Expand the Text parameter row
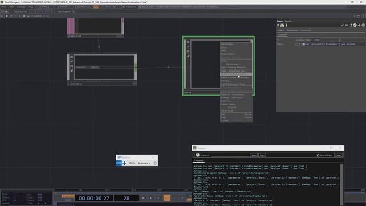Viewport: 366px width, 206px height. 295,44
